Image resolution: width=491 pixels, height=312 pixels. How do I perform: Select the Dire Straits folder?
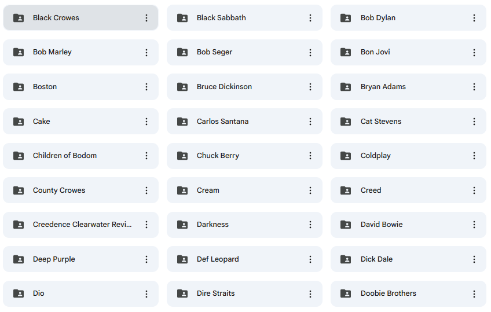coord(244,294)
